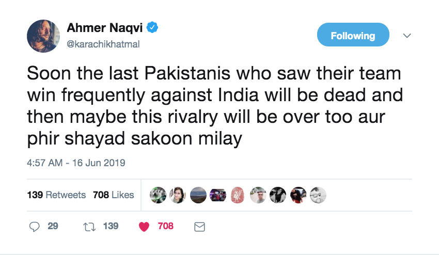Toggle the Following button

click(x=353, y=35)
